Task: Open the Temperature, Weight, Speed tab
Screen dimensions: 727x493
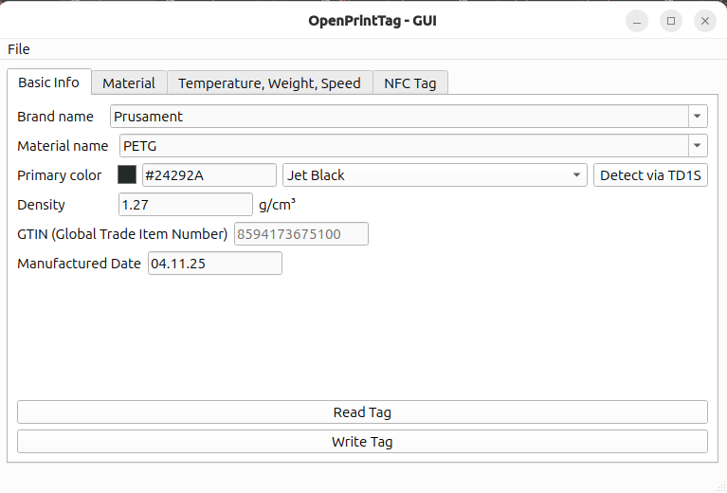Action: (269, 83)
